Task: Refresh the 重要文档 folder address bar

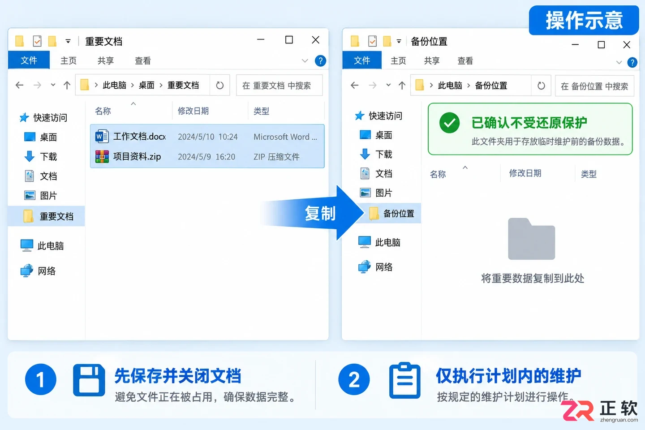Action: pyautogui.click(x=220, y=85)
